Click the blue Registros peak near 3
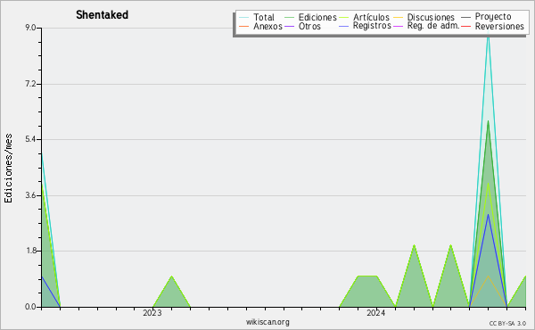The image size is (535, 330). [x=489, y=215]
